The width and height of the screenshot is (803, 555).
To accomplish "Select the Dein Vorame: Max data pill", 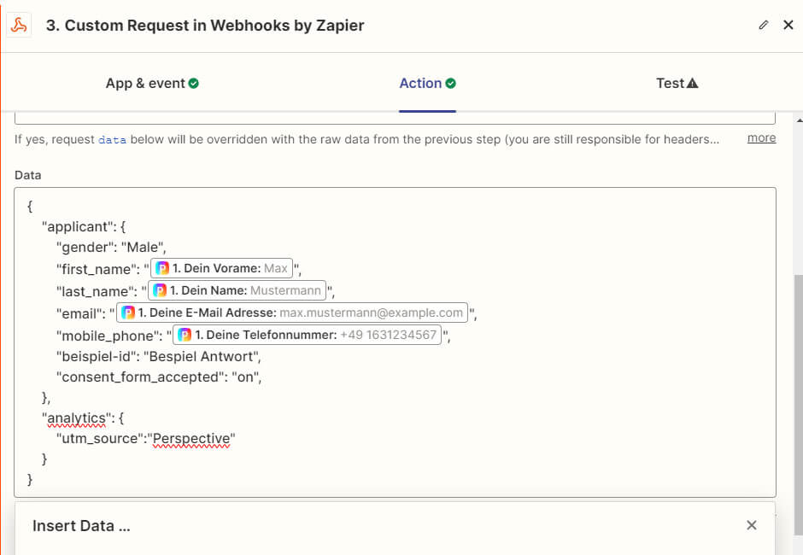I will point(221,269).
